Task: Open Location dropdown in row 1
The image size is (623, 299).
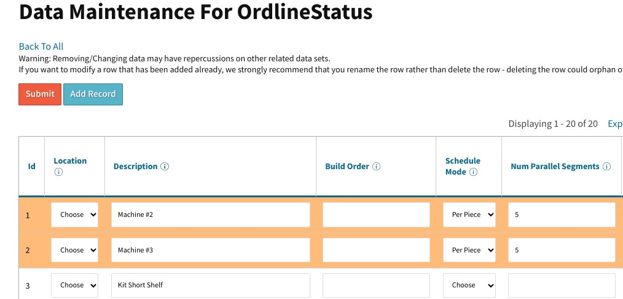Action: coord(74,215)
